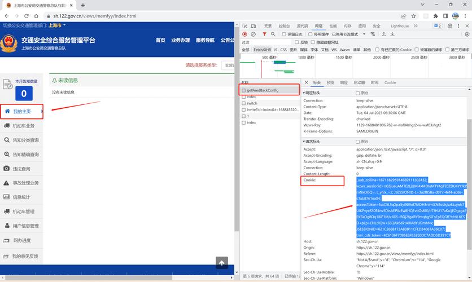Open the 元素 DevTools panel tab
This screenshot has width=472, height=282.
click(268, 26)
